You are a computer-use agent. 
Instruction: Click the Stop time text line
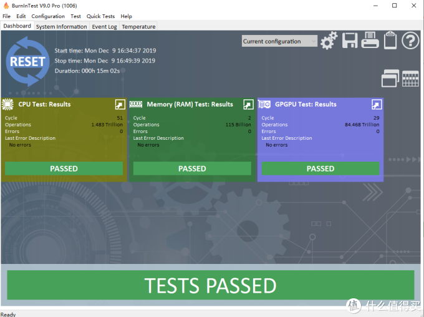(105, 61)
